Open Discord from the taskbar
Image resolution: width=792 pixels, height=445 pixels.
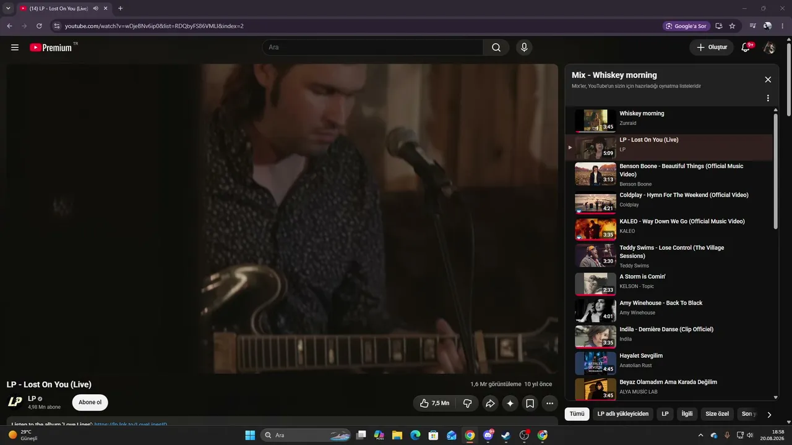coord(488,435)
